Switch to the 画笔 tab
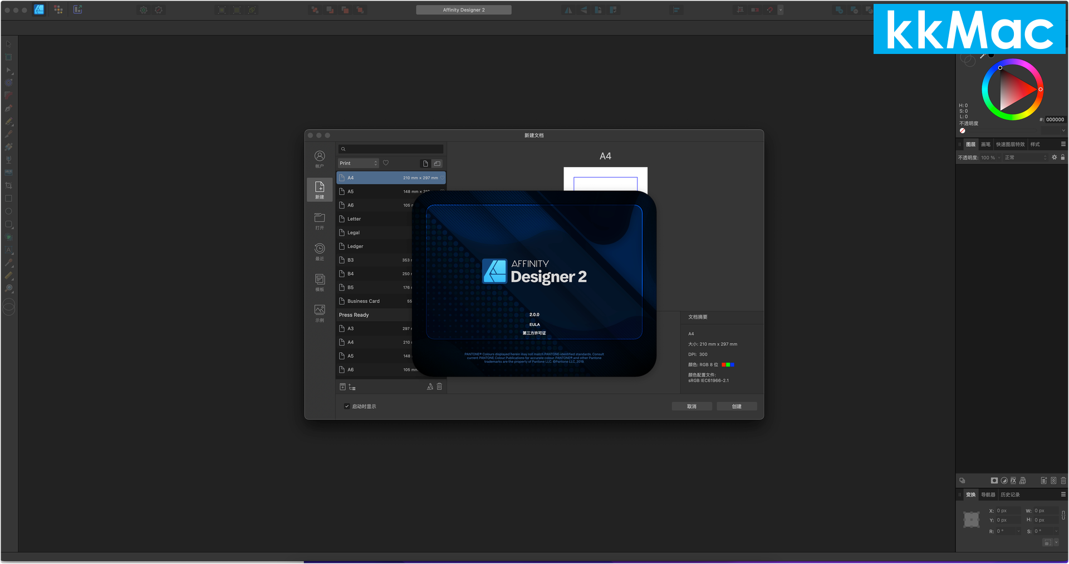This screenshot has width=1069, height=564. coord(985,144)
